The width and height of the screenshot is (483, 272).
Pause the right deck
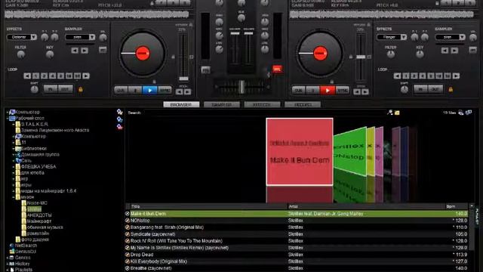312,91
